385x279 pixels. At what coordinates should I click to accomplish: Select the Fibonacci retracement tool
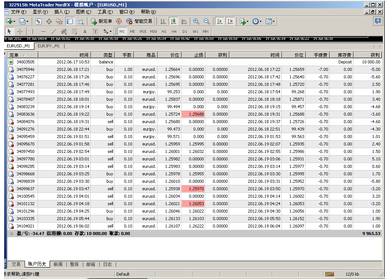(x=74, y=32)
